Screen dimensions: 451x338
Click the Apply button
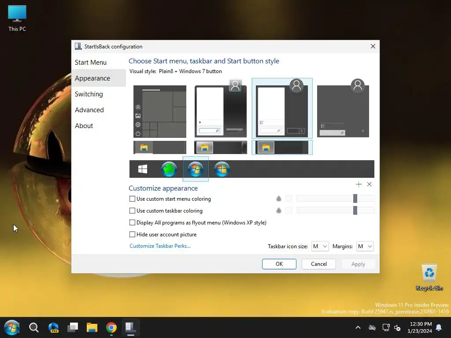click(358, 264)
